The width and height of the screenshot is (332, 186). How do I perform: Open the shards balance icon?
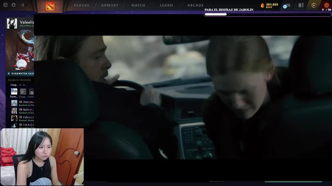[x=262, y=5]
